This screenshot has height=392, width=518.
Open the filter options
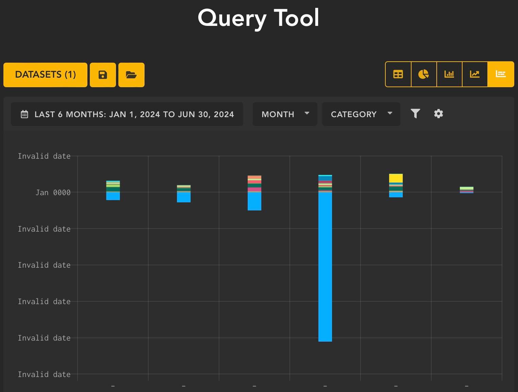click(415, 113)
